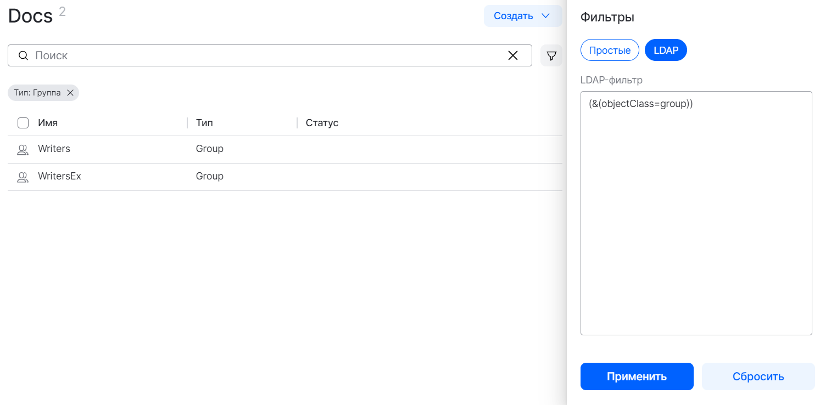The height and width of the screenshot is (405, 820).
Task: Click the group icon next to Writers
Action: click(x=23, y=149)
